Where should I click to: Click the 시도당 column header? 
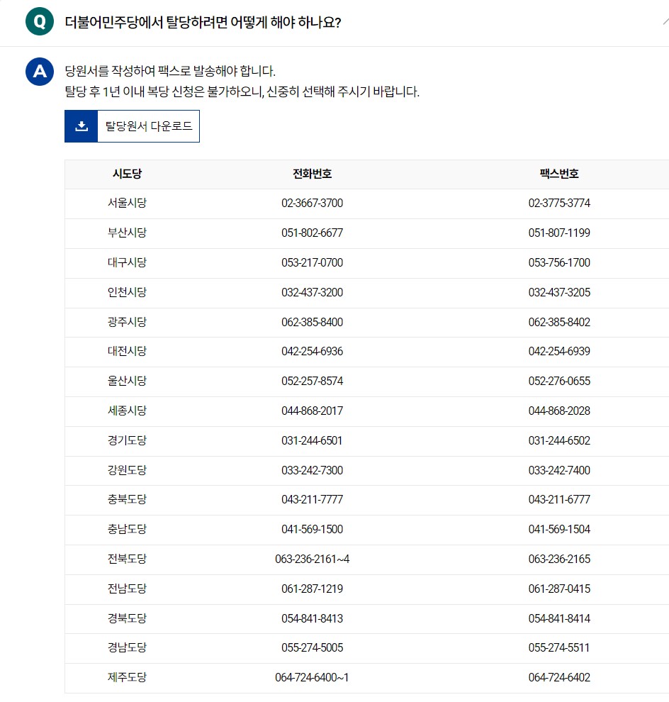127,174
